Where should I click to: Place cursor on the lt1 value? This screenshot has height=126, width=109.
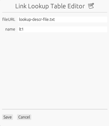[21, 29]
